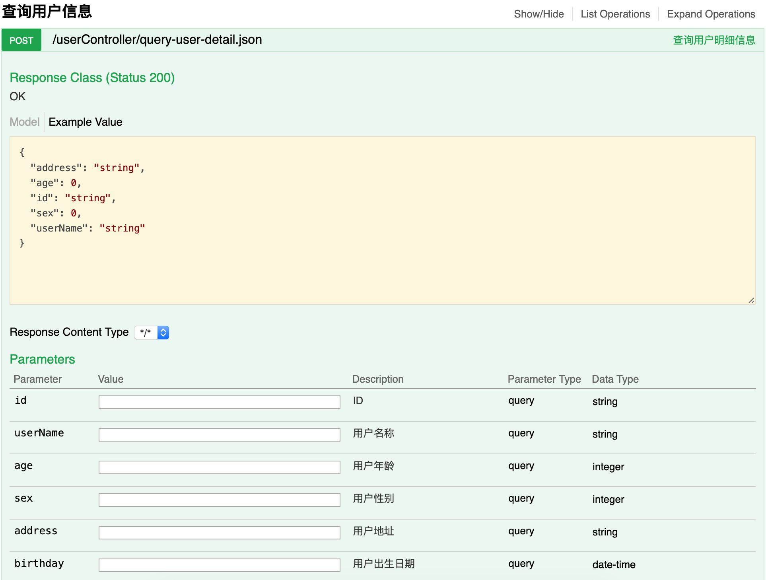
Task: Focus the address value input field
Action: (x=219, y=532)
